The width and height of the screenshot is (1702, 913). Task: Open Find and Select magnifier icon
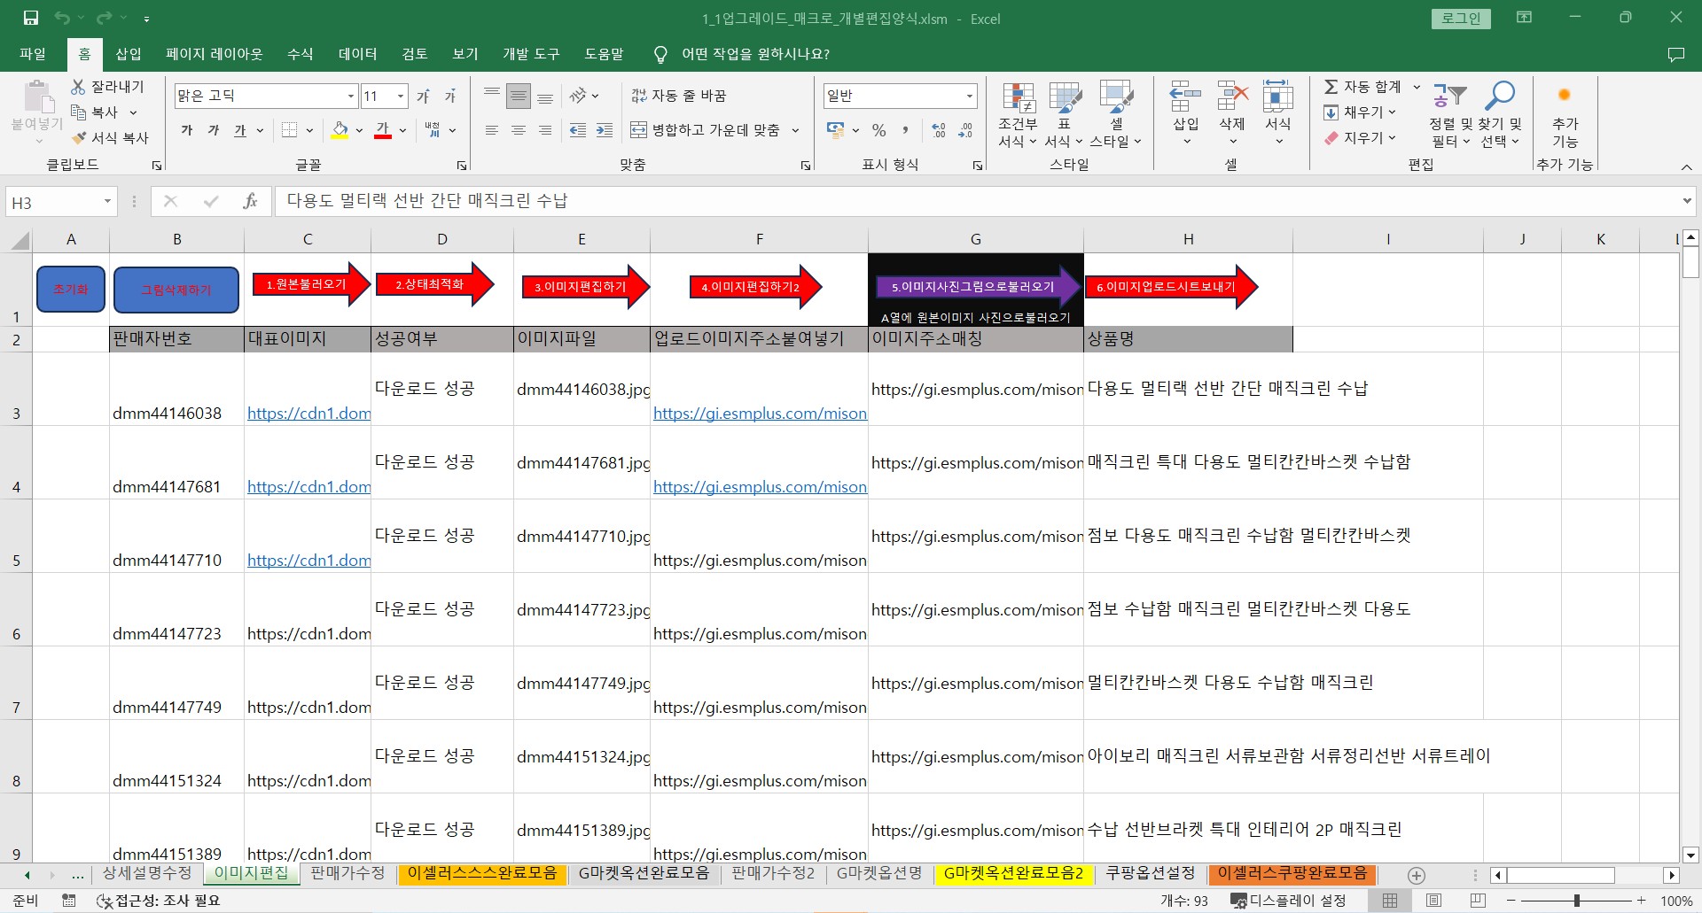(x=1500, y=96)
